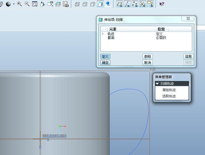The width and height of the screenshot is (205, 155).
Task: Toggle datum points display
Action: 135,4
